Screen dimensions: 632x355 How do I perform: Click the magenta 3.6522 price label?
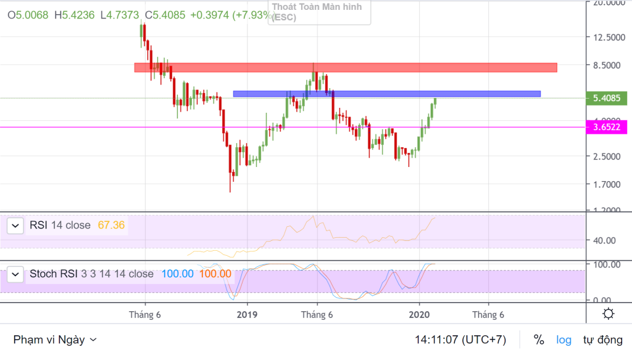click(x=607, y=127)
